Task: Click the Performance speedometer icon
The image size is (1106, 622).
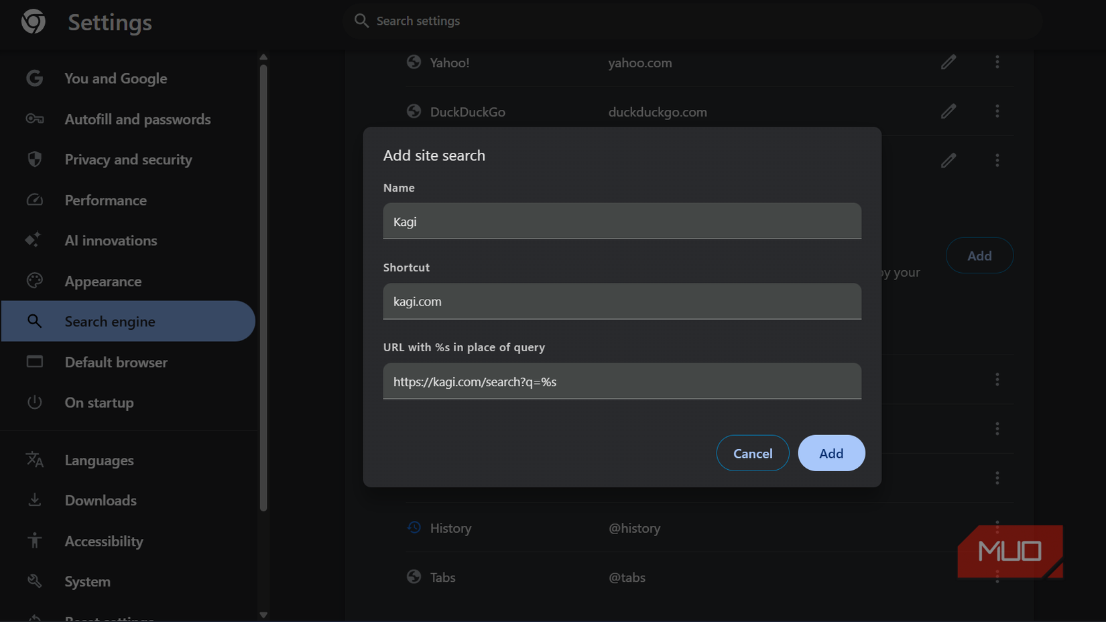Action: (34, 200)
